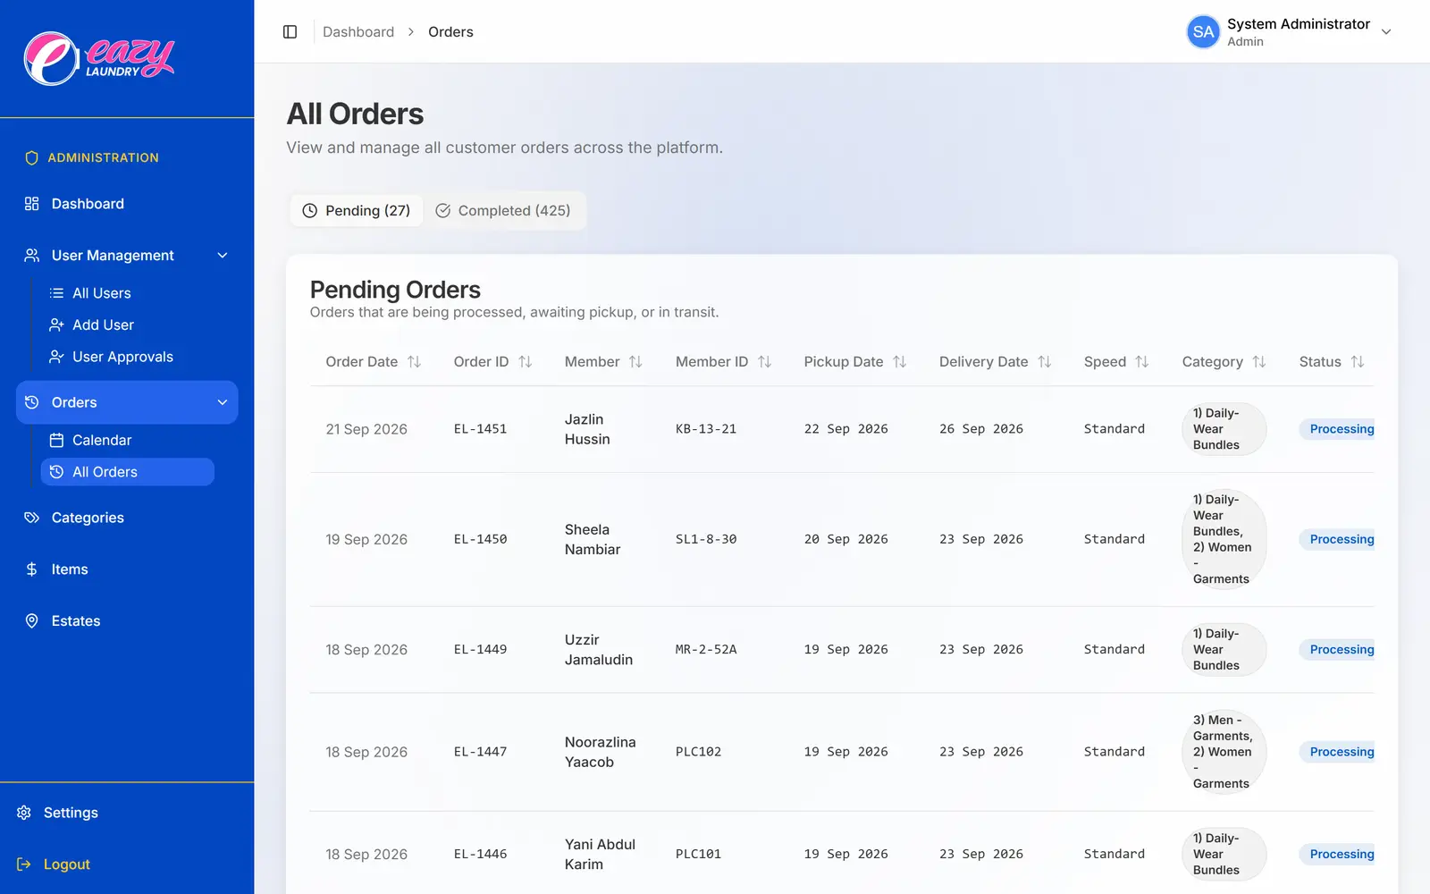
Task: Click category badge for EL-1446 row
Action: tap(1224, 855)
